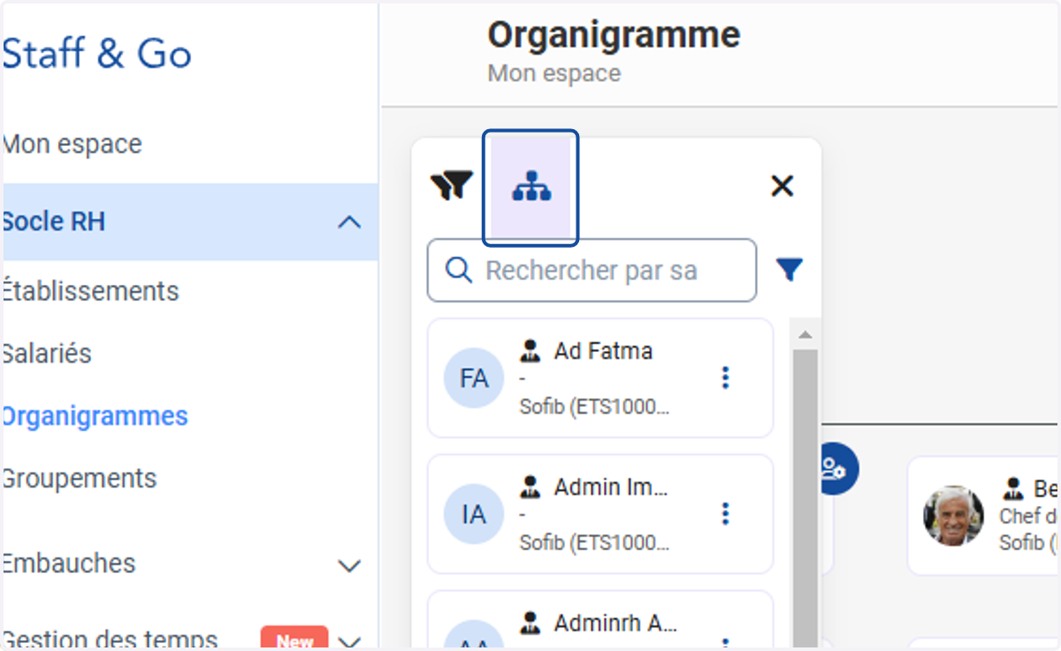Click the person icon beside Adminrh A...
Viewport: 1061px width, 651px height.
click(530, 622)
